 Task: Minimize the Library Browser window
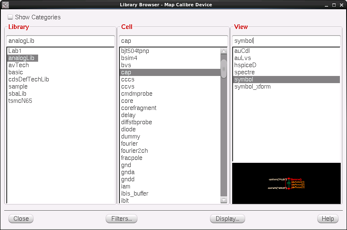[x=326, y=5]
